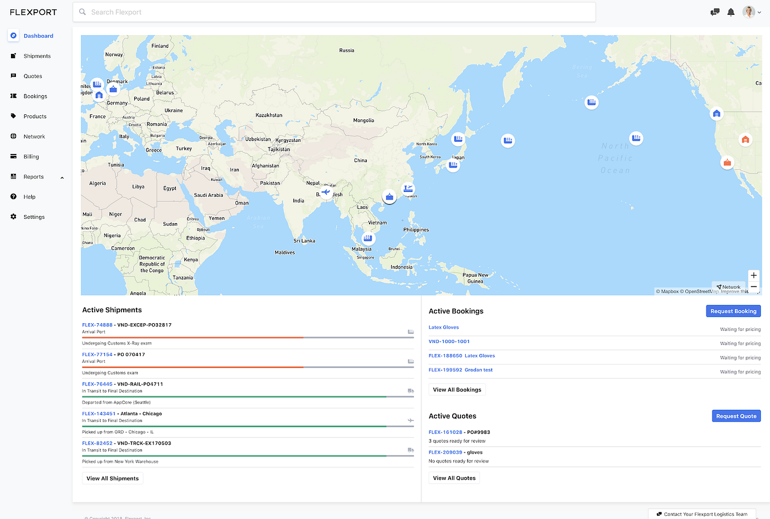Zoom in using the map plus control
The image size is (770, 519).
(x=754, y=275)
